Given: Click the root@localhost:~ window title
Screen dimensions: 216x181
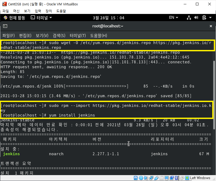Looking at the screenshot, I should [108, 26].
